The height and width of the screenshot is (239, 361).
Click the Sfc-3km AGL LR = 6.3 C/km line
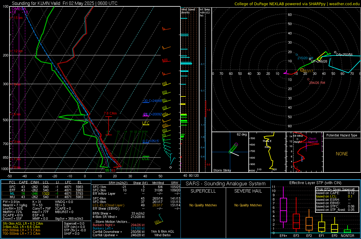[23, 223]
